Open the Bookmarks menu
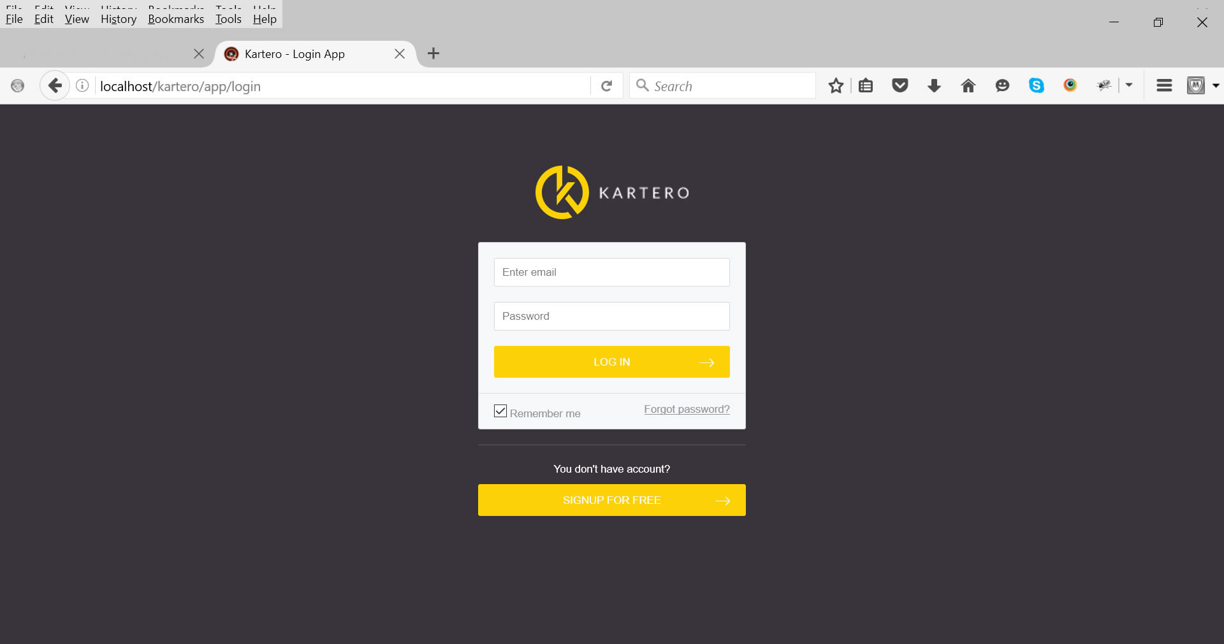Image resolution: width=1224 pixels, height=644 pixels. 176,19
